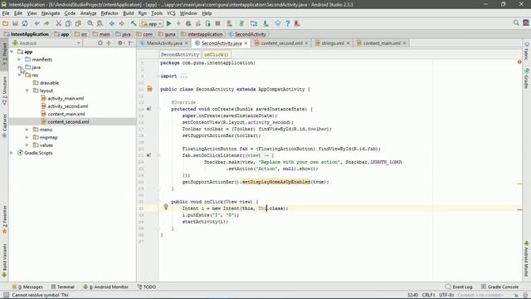Close the content_second.xml tab

coord(306,43)
